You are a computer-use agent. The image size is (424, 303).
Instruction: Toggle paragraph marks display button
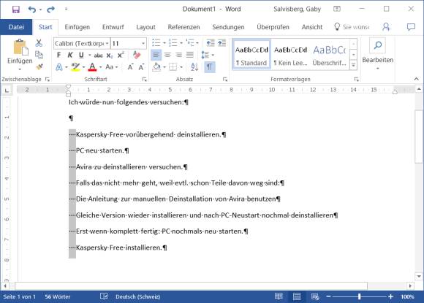pos(209,66)
